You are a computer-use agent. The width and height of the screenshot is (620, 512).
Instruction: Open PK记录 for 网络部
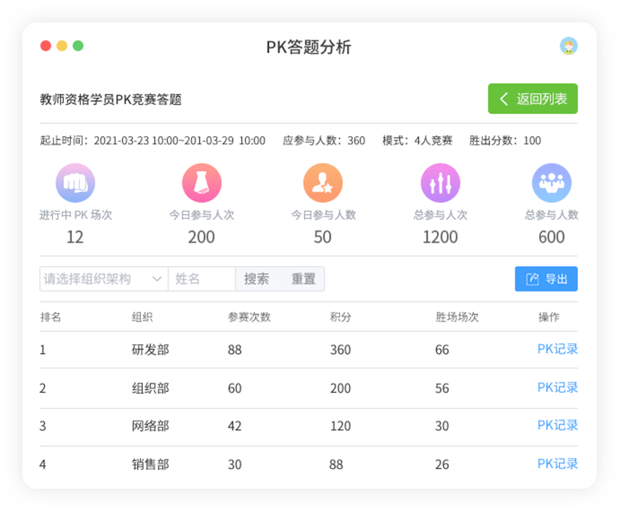557,426
